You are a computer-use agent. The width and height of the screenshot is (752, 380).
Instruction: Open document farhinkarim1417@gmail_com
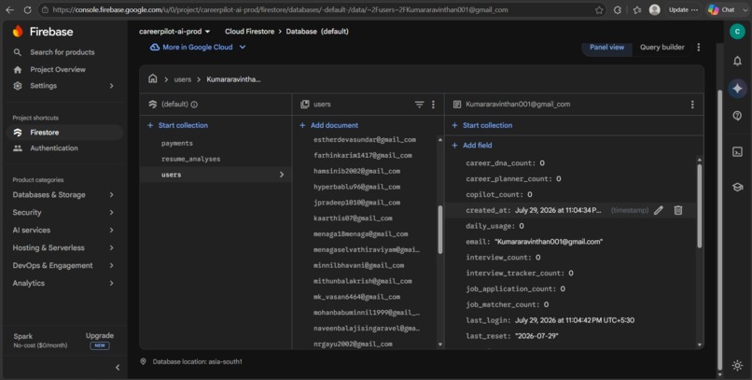(363, 155)
